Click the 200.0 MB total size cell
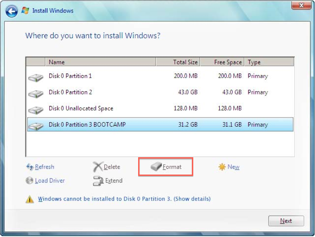315x237 pixels. [x=186, y=76]
